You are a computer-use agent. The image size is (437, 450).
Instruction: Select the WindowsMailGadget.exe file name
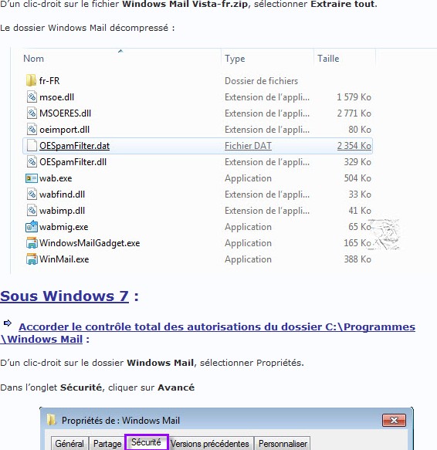click(x=90, y=243)
